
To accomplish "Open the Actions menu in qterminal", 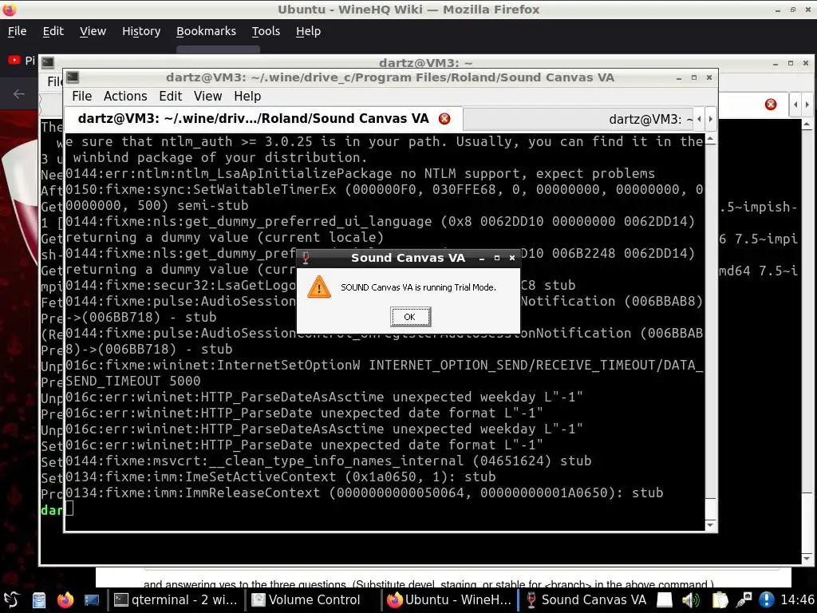I will click(x=125, y=97).
